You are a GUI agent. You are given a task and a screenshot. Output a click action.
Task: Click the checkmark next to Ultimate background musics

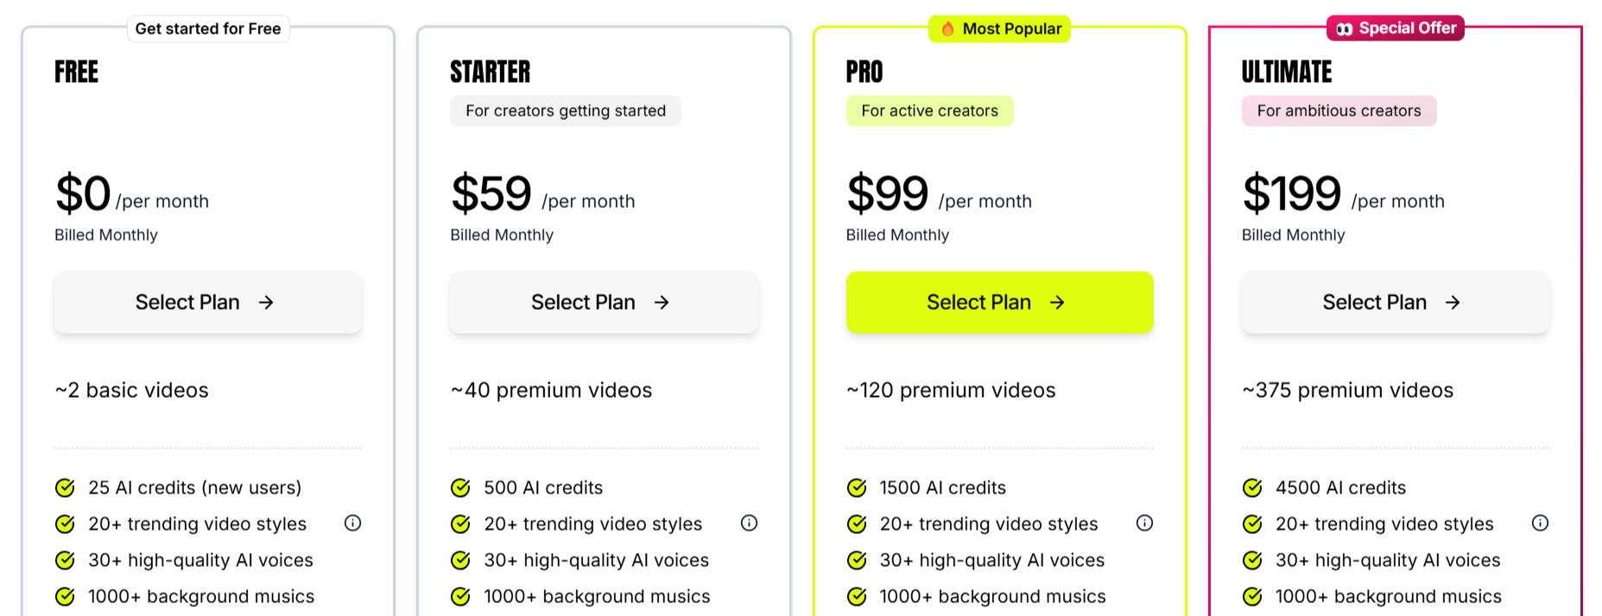[x=1251, y=596]
